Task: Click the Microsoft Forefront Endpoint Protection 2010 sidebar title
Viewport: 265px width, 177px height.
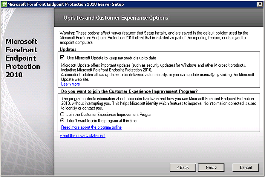Action: pos(23,58)
